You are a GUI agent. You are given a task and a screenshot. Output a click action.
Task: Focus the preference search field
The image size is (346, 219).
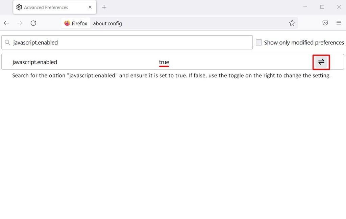pyautogui.click(x=127, y=42)
